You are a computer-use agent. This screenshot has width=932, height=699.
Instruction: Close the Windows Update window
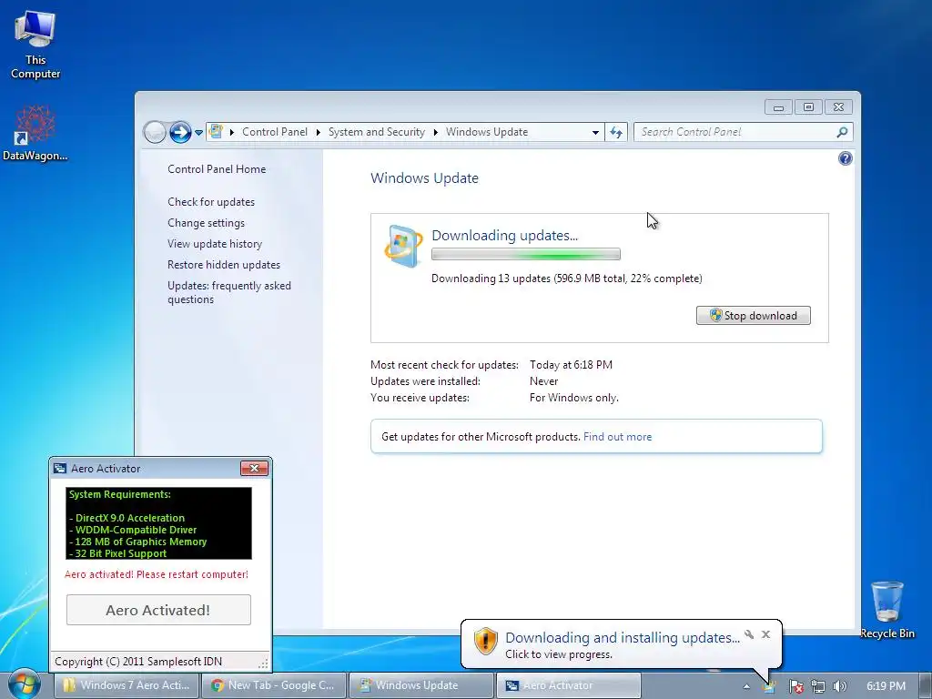click(x=838, y=107)
